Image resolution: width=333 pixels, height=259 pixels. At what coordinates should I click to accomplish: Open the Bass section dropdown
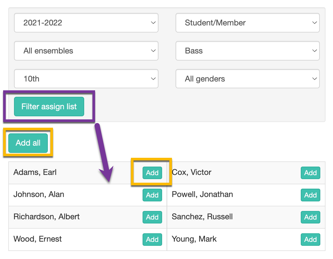(x=248, y=51)
